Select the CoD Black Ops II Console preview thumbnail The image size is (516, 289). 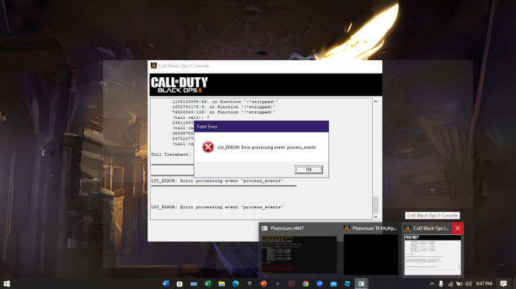[432, 255]
